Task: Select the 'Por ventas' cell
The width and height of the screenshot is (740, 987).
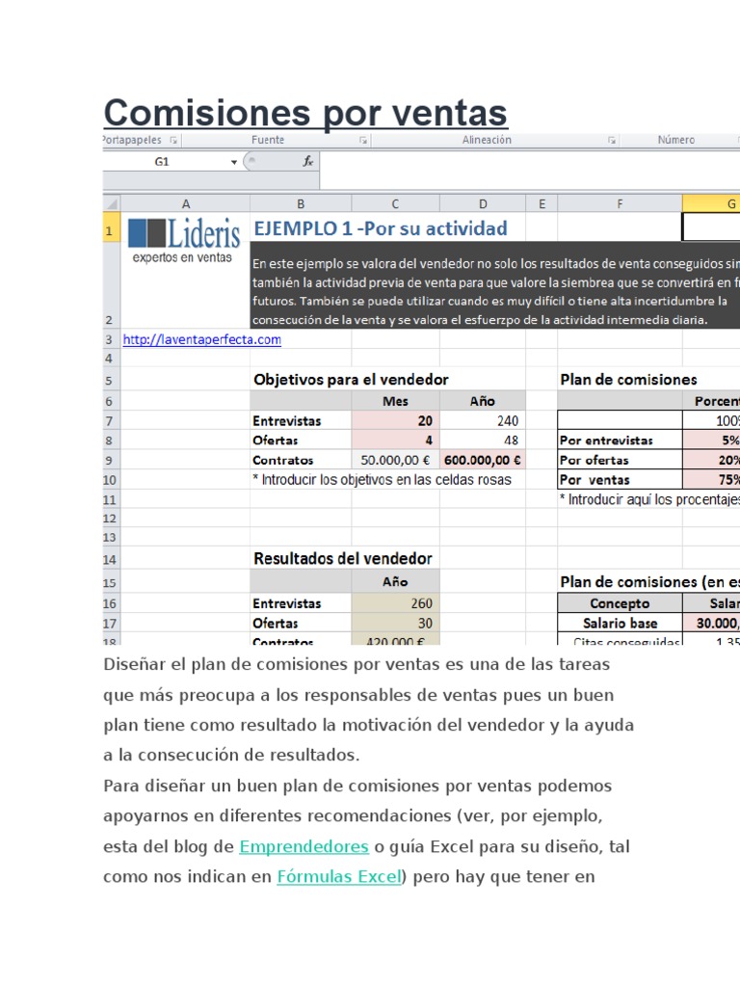Action: (x=620, y=480)
